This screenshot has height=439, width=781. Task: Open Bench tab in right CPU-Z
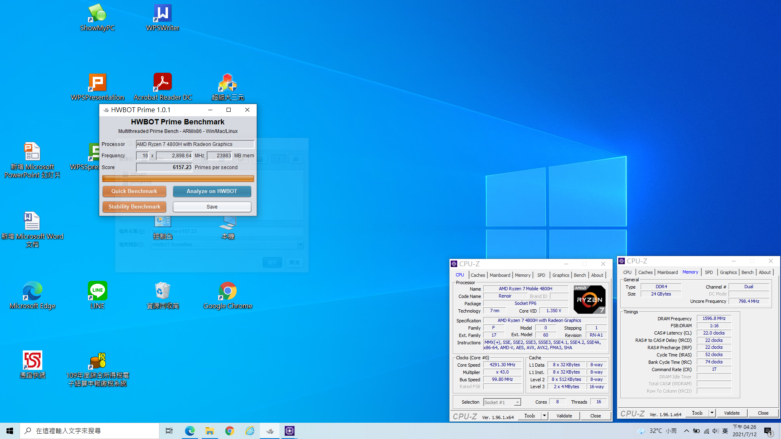[748, 272]
